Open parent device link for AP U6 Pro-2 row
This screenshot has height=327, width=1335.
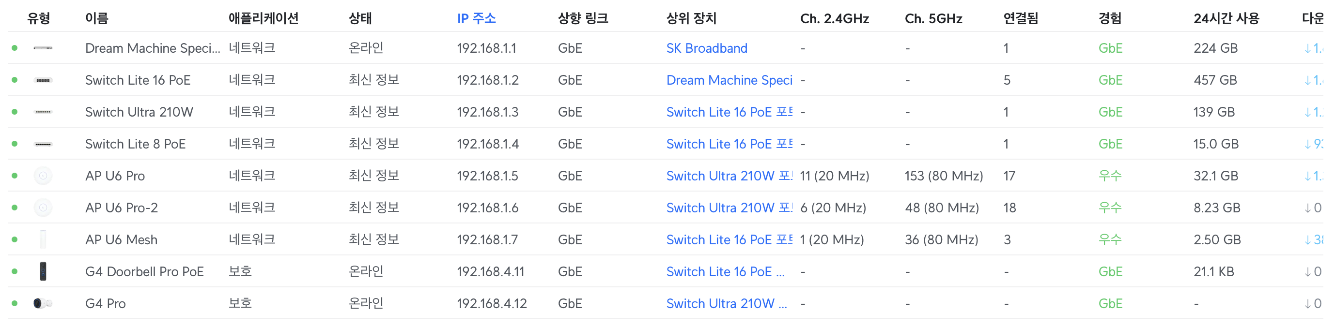729,208
